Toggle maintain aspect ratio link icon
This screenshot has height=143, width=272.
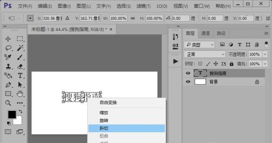pos(133,18)
